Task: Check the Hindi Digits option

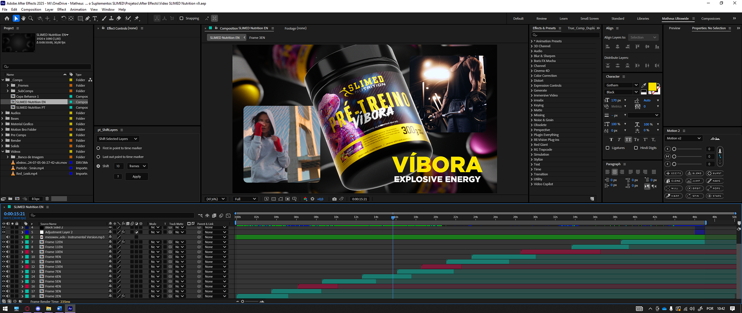Action: (636, 148)
